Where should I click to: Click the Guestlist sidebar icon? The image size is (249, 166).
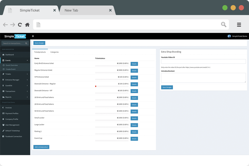3,85
